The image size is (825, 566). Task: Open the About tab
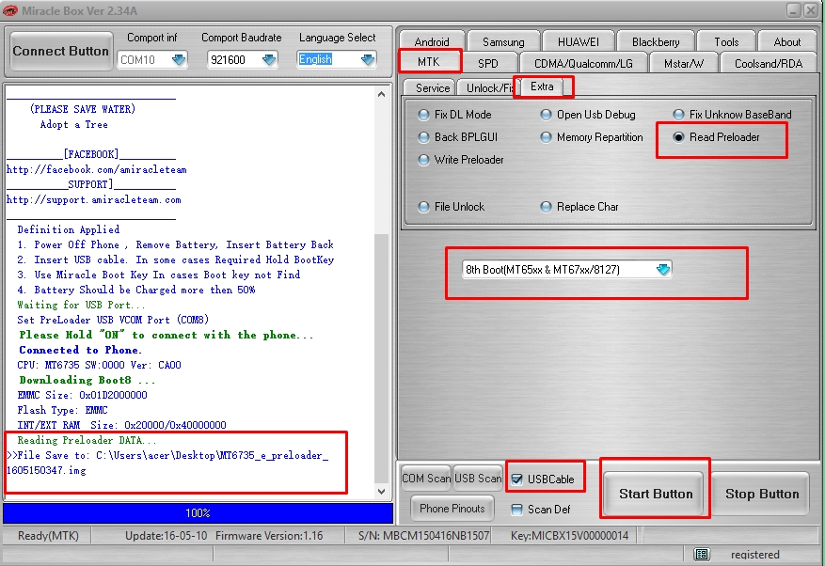pos(786,41)
